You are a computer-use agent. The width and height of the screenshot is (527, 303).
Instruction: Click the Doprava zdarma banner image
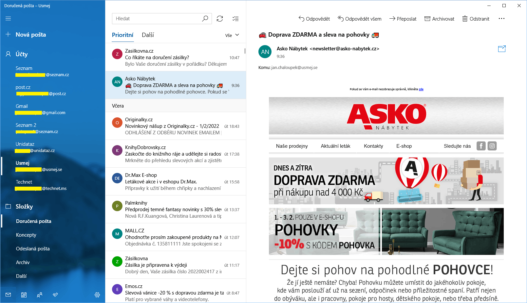pyautogui.click(x=386, y=181)
